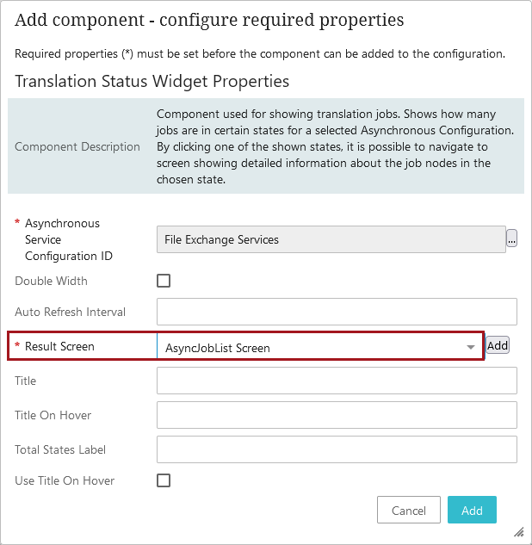The height and width of the screenshot is (545, 532).
Task: Click the ellipsis button beside File Exchange Services
Action: click(511, 239)
